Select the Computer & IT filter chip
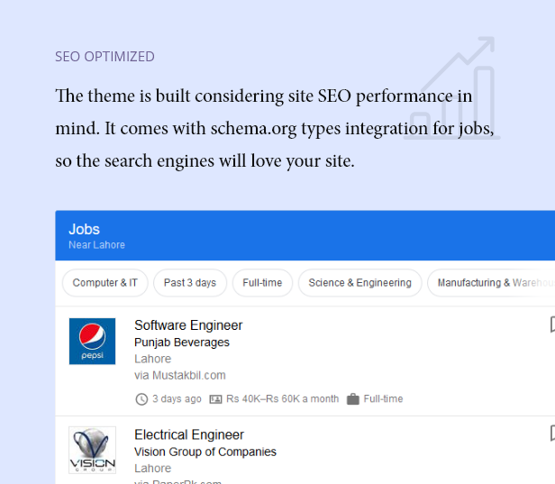Screen dimensions: 555x484 105,283
